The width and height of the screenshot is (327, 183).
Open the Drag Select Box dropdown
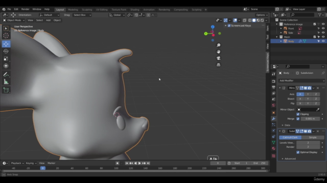[82, 15]
